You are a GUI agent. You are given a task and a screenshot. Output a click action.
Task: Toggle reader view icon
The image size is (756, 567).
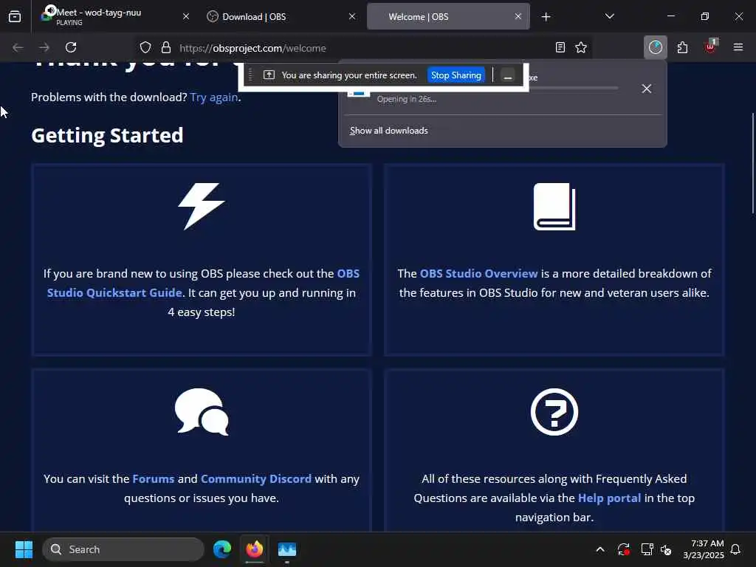pyautogui.click(x=560, y=48)
